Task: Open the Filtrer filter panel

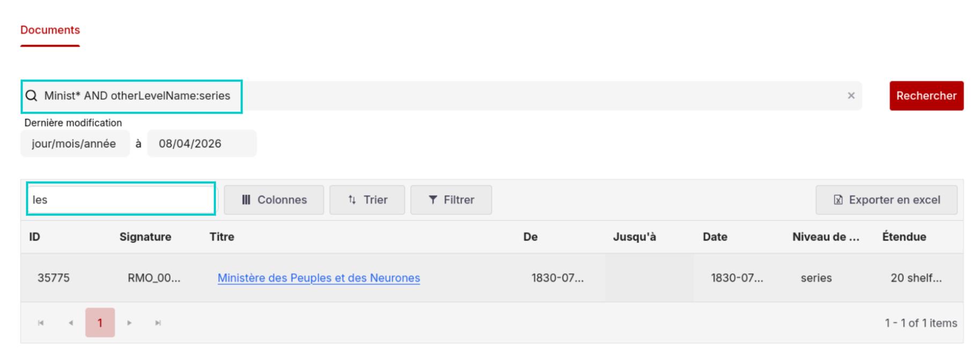Action: tap(451, 200)
